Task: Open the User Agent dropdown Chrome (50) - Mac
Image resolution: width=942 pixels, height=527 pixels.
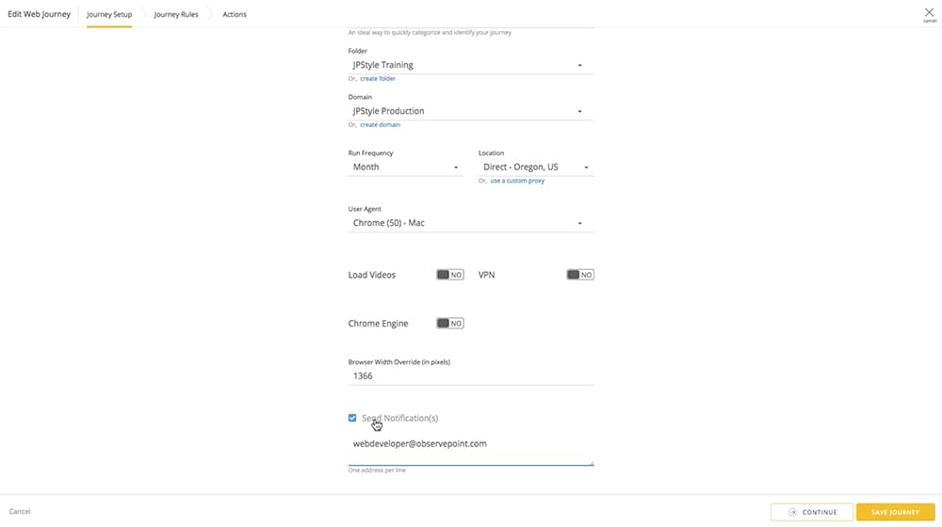Action: tap(470, 223)
